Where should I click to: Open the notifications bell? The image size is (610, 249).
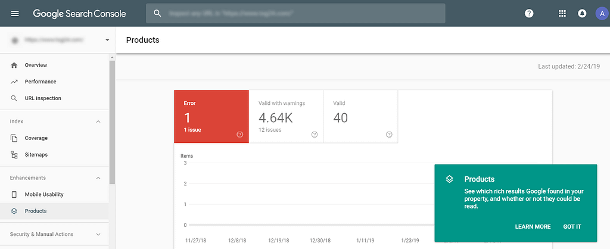coord(583,14)
